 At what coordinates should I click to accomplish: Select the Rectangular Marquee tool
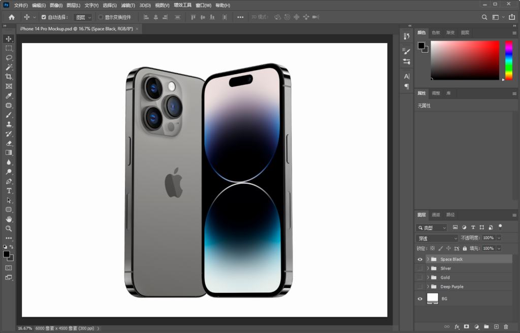click(9, 48)
